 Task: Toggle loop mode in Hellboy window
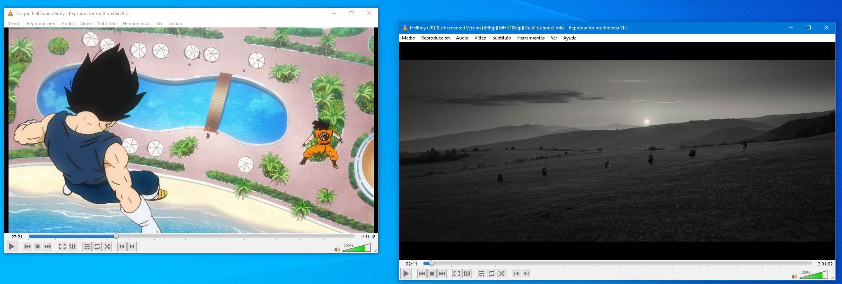[492, 274]
